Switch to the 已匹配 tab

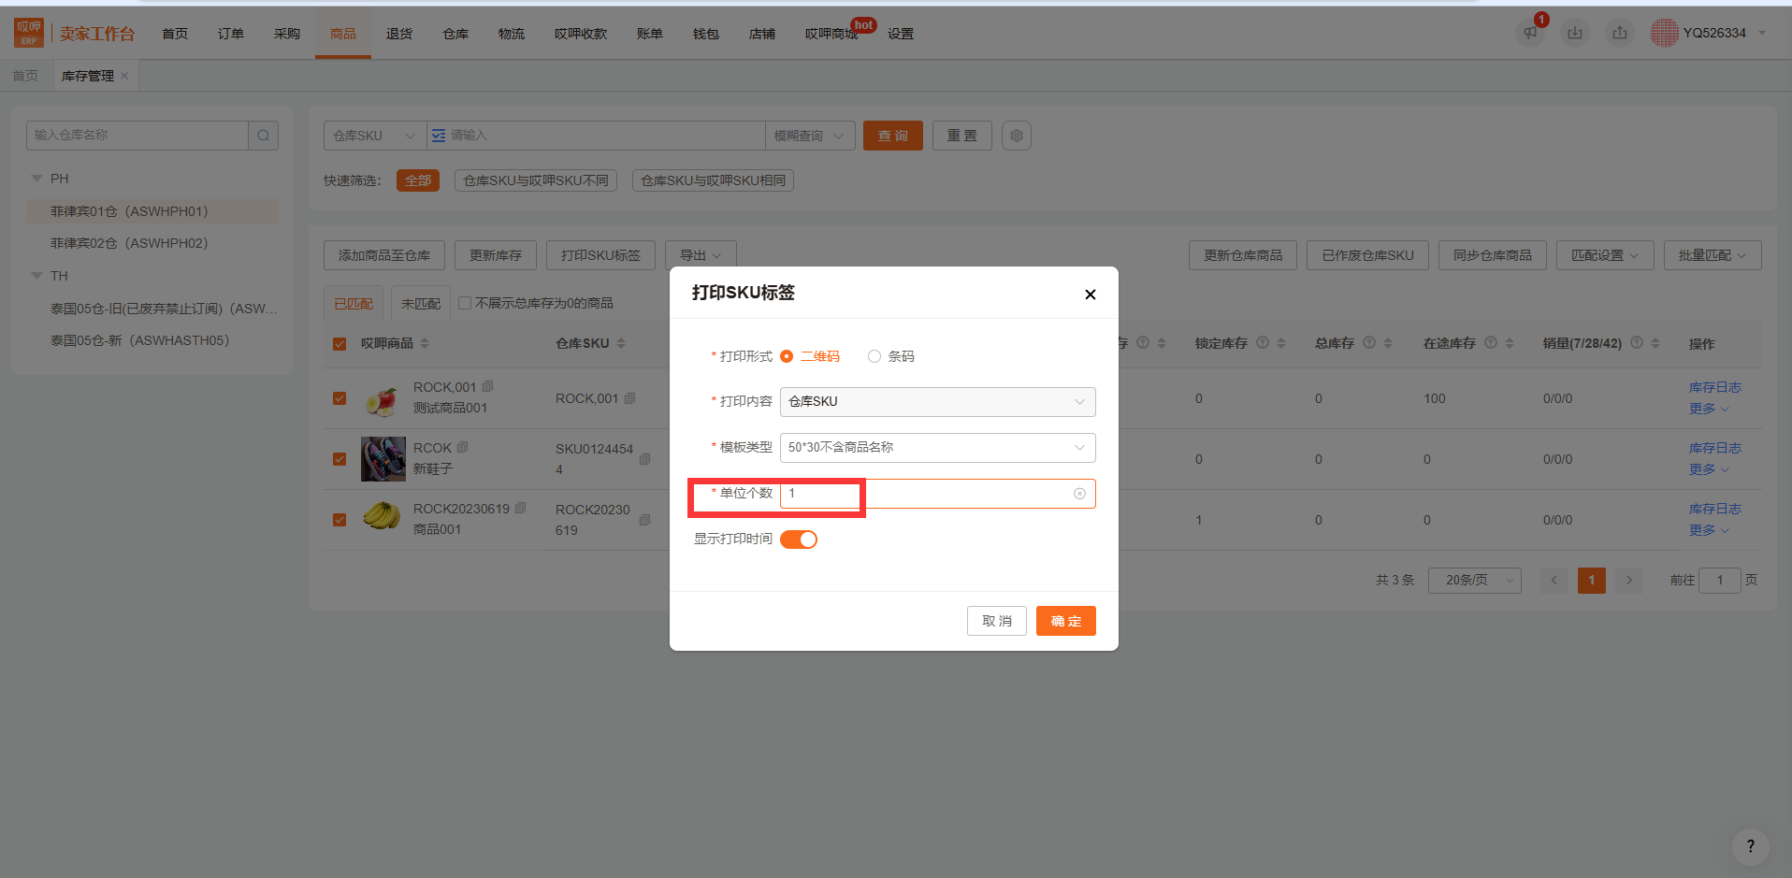coord(354,304)
